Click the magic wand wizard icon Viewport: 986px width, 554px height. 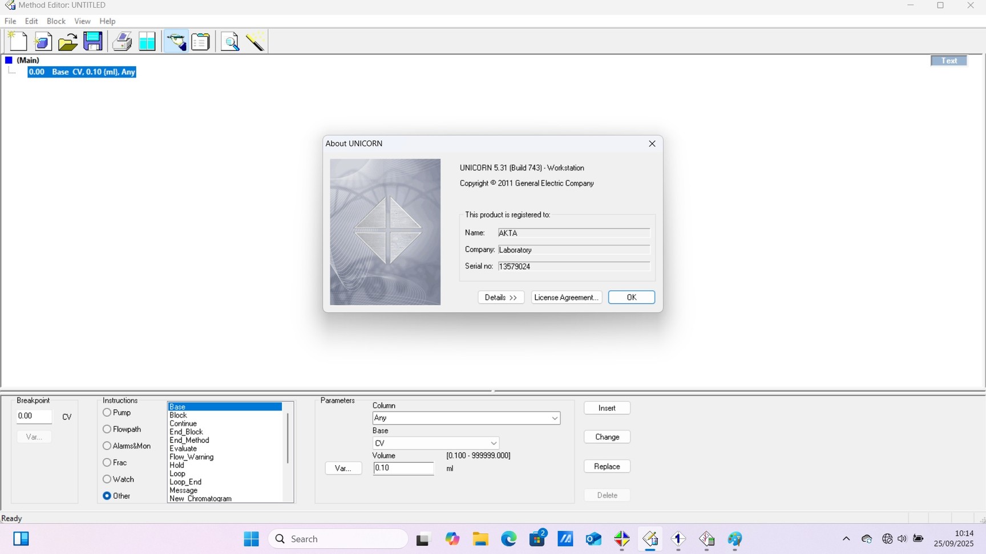pos(255,42)
